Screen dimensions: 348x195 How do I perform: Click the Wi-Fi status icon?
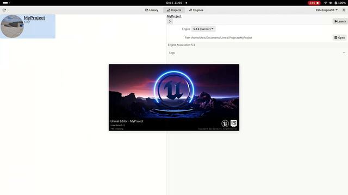[x=326, y=3]
